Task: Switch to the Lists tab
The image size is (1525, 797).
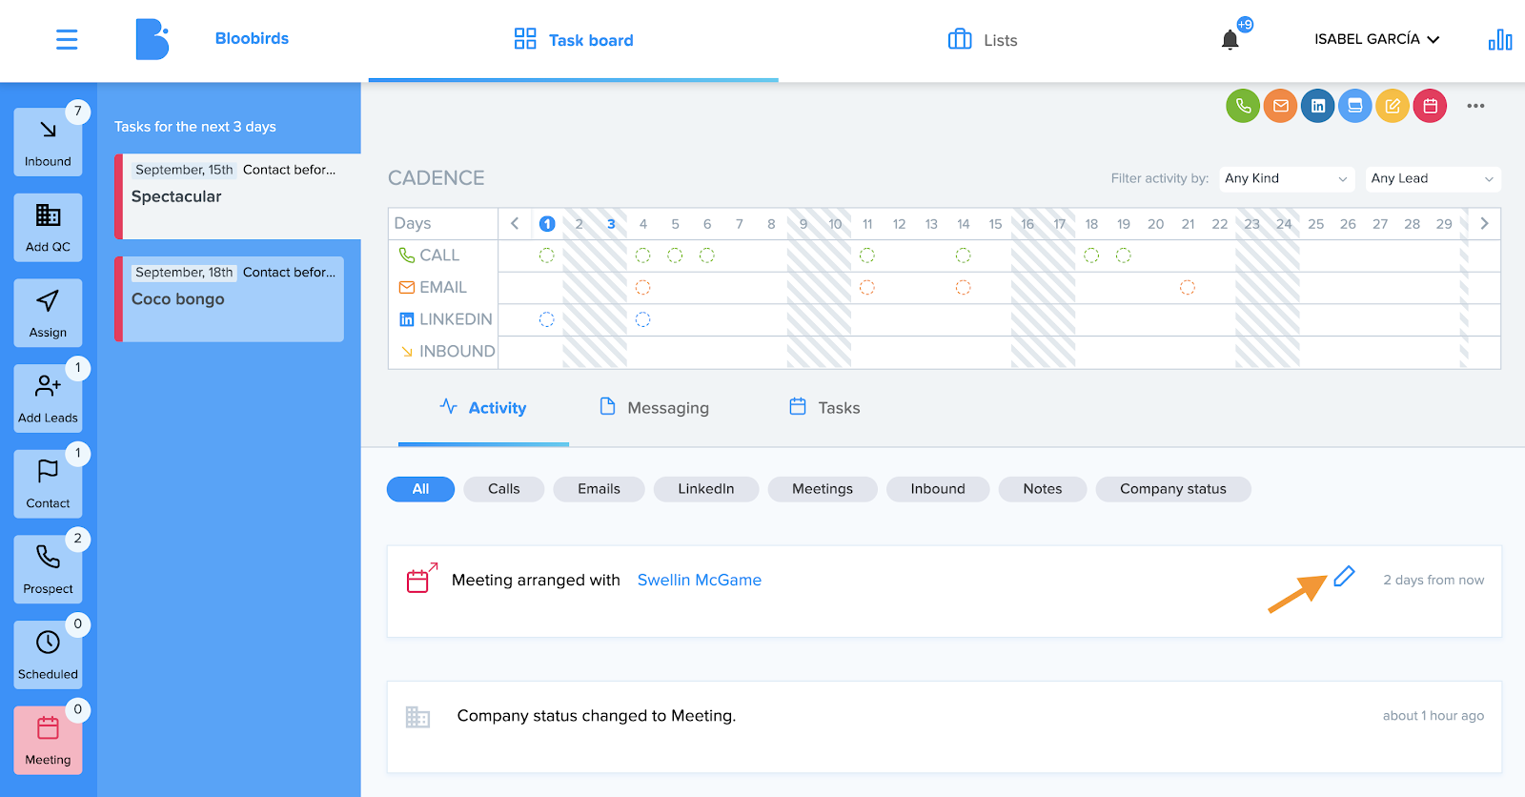Action: 983,40
